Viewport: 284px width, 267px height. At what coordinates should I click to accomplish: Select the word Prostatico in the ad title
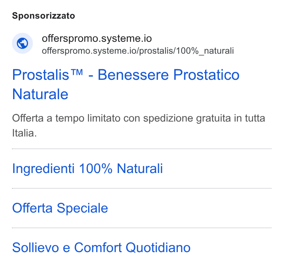pos(206,75)
